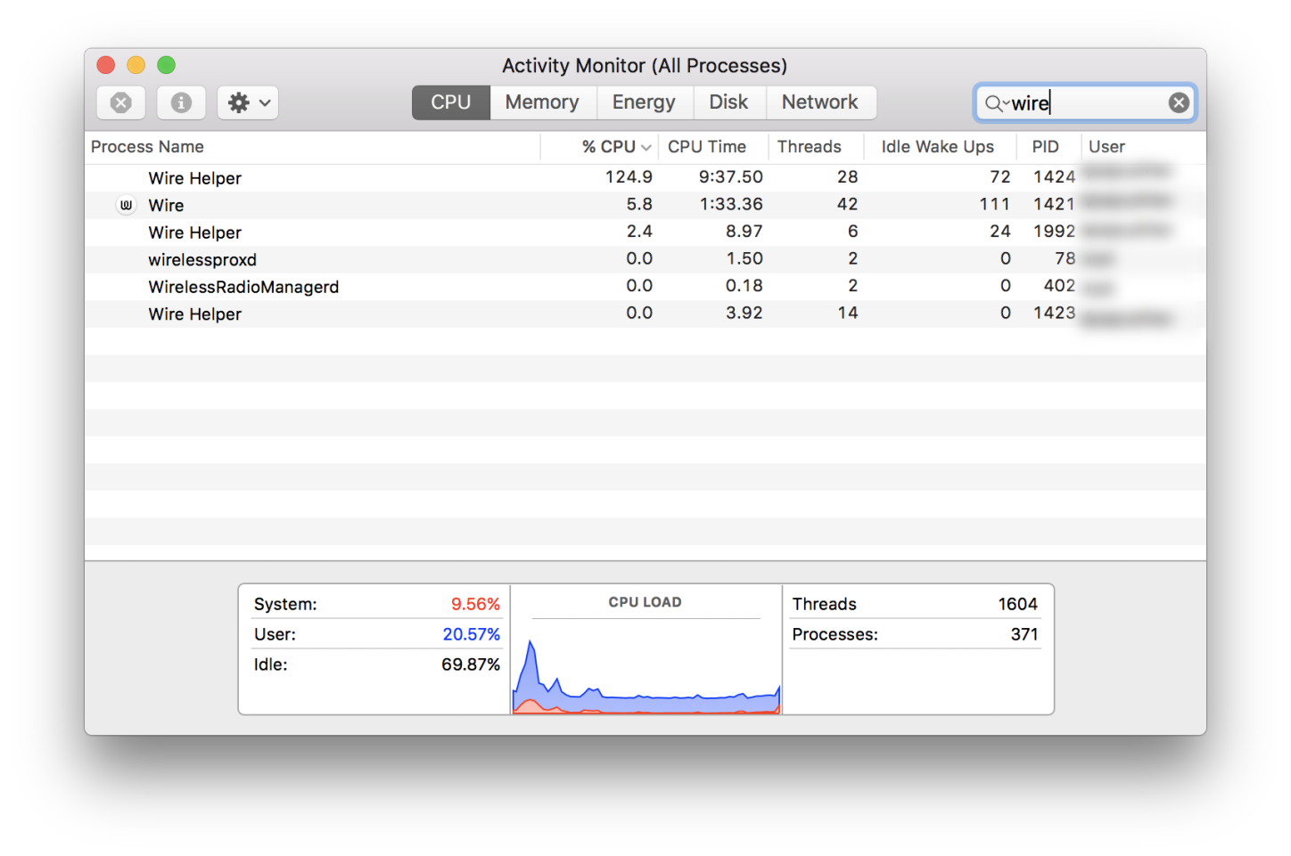1291x856 pixels.
Task: Click PID value 78
Action: click(1065, 258)
